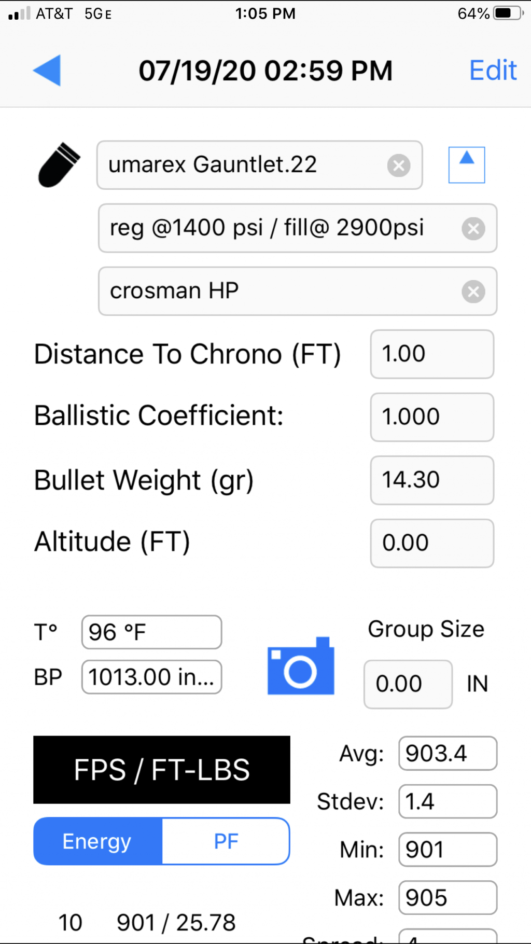Viewport: 531px width, 944px height.
Task: Collapse details with the up-triangle button
Action: coord(467,165)
